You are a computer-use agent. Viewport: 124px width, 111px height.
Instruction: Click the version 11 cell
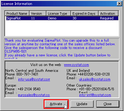[33, 18]
